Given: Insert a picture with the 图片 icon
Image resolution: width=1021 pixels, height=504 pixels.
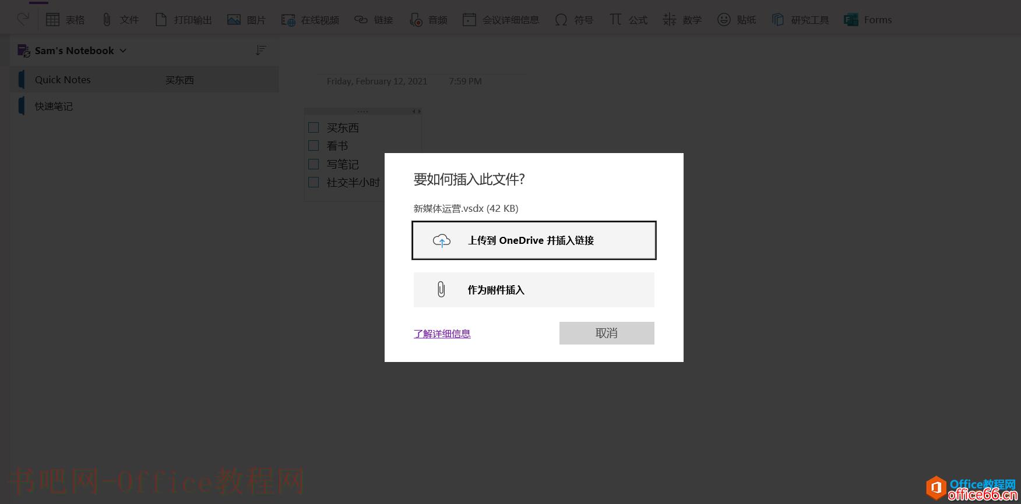Looking at the screenshot, I should (x=234, y=20).
